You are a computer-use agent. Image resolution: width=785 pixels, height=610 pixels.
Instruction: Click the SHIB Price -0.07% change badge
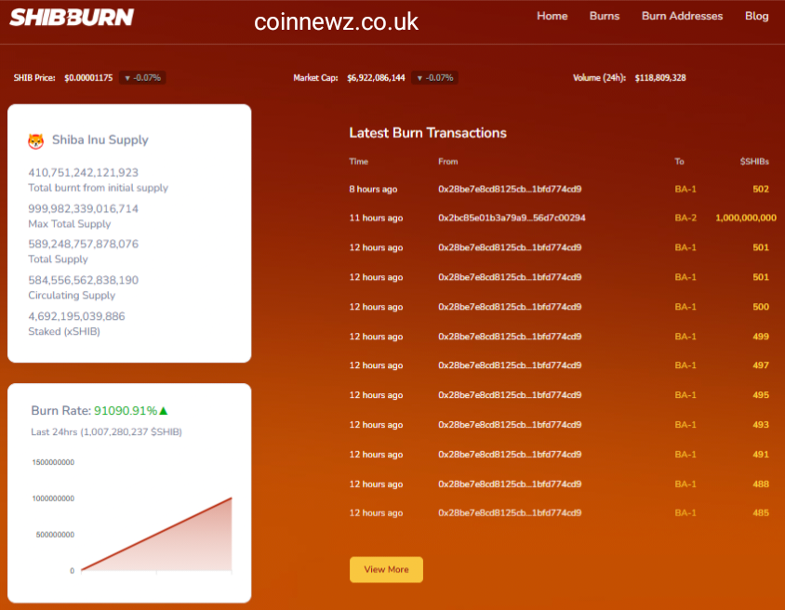[x=142, y=78]
